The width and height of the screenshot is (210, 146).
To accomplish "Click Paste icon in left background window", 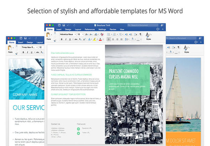I will tap(10, 48).
